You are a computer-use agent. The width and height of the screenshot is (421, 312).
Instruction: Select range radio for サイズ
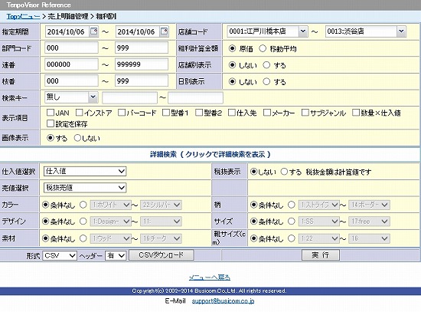tap(292, 222)
